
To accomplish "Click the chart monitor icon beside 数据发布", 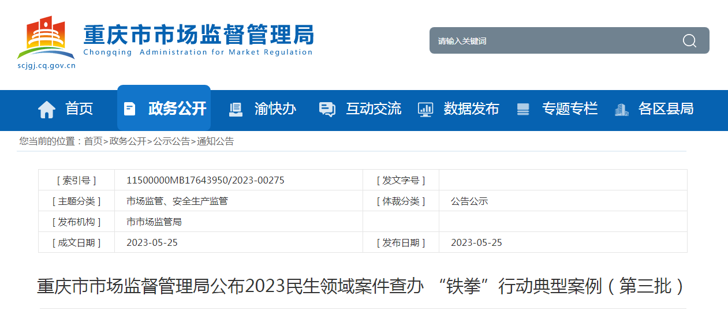I will 425,109.
